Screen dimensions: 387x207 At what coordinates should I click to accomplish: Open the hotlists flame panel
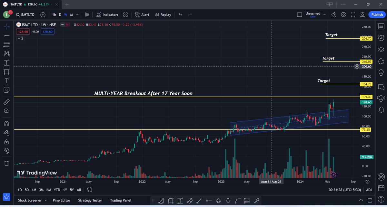(381, 61)
